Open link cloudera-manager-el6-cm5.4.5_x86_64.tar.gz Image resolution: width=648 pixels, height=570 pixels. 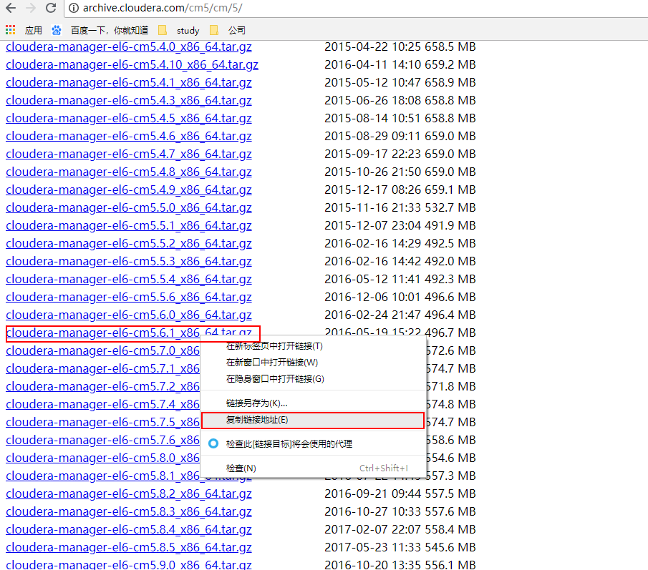tap(128, 119)
